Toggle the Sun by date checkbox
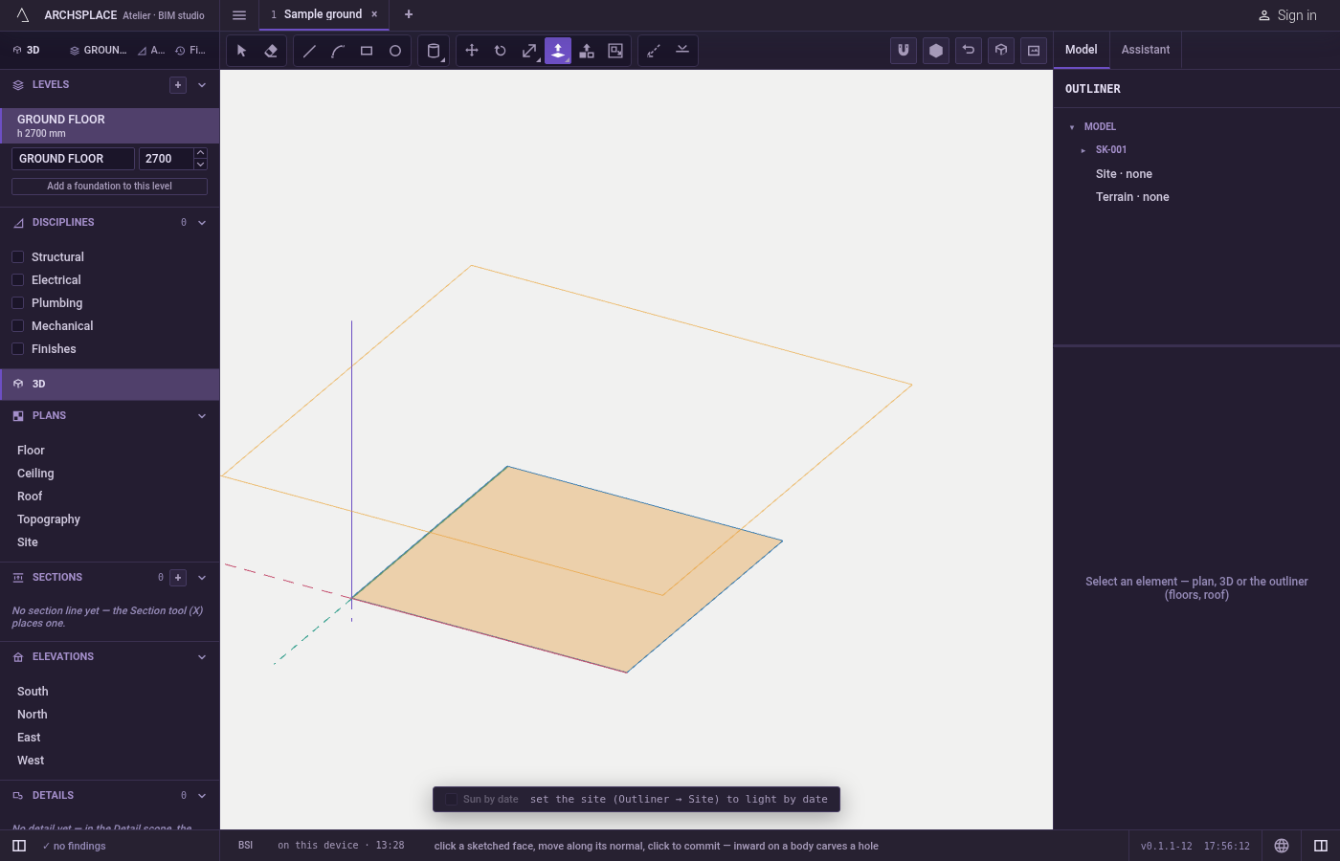This screenshot has width=1340, height=861. click(x=451, y=800)
